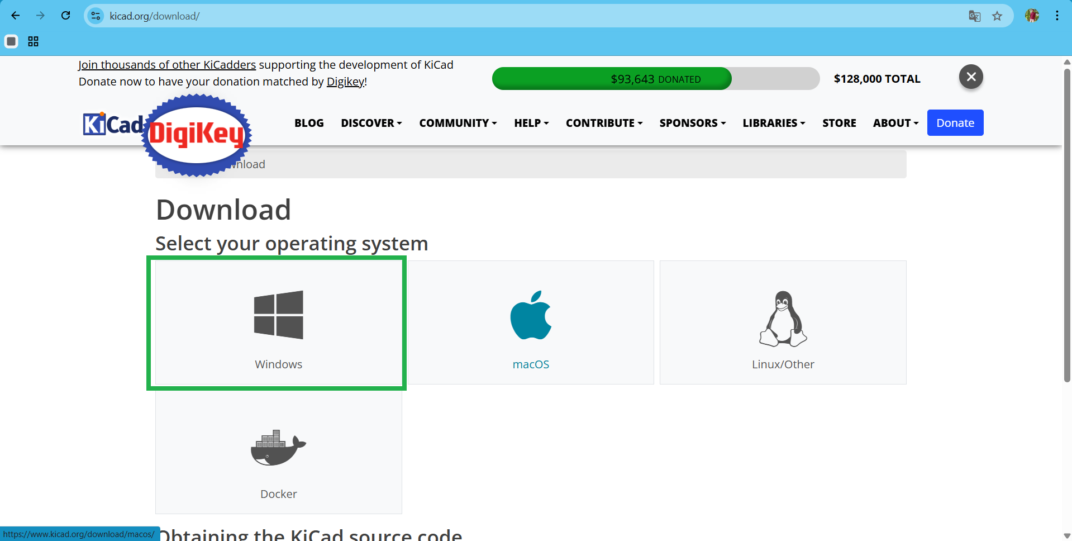
Task: Expand the DISCOVER dropdown
Action: click(371, 123)
